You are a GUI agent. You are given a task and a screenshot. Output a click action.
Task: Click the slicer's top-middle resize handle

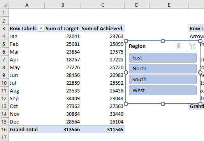click(163, 41)
